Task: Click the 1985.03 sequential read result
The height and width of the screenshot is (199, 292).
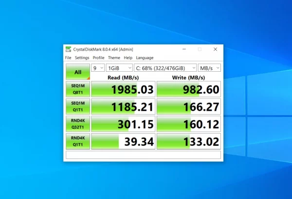Action: (x=123, y=89)
